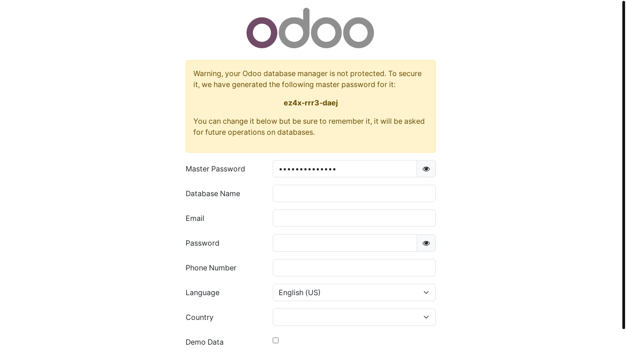This screenshot has width=626, height=352.
Task: Show the Master Password characters
Action: click(x=426, y=169)
